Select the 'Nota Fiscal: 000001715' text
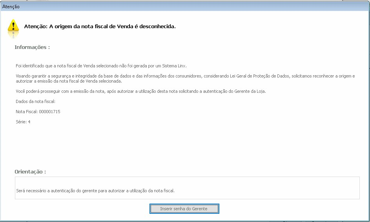 (38, 112)
